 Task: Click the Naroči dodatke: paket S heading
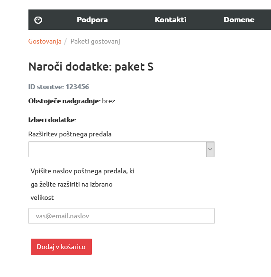tap(90, 67)
